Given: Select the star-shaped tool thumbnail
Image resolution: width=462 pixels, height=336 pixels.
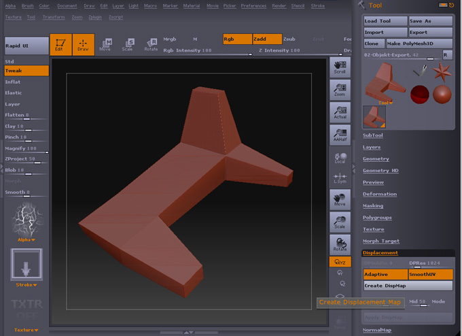Looking at the screenshot, I should pos(442,71).
